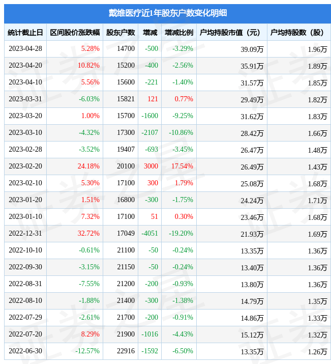Select the 区间股价涨跌幅 column header
The width and height of the screenshot is (331, 364).
click(75, 33)
